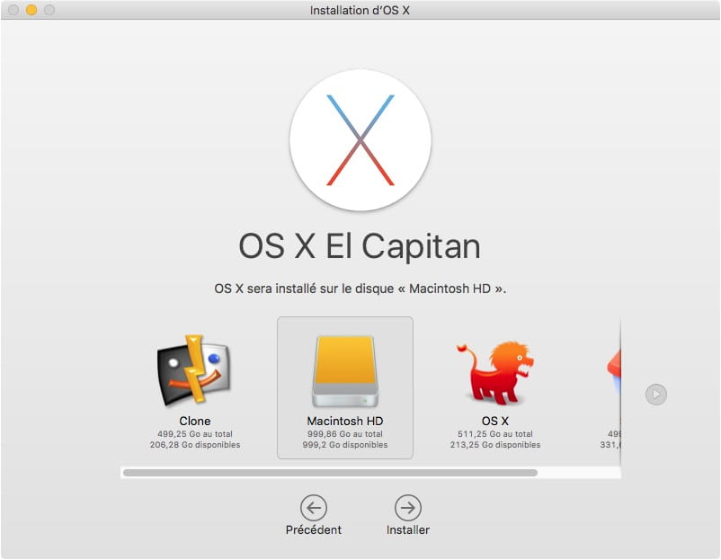Click "999,86 Go au total" text

(345, 433)
